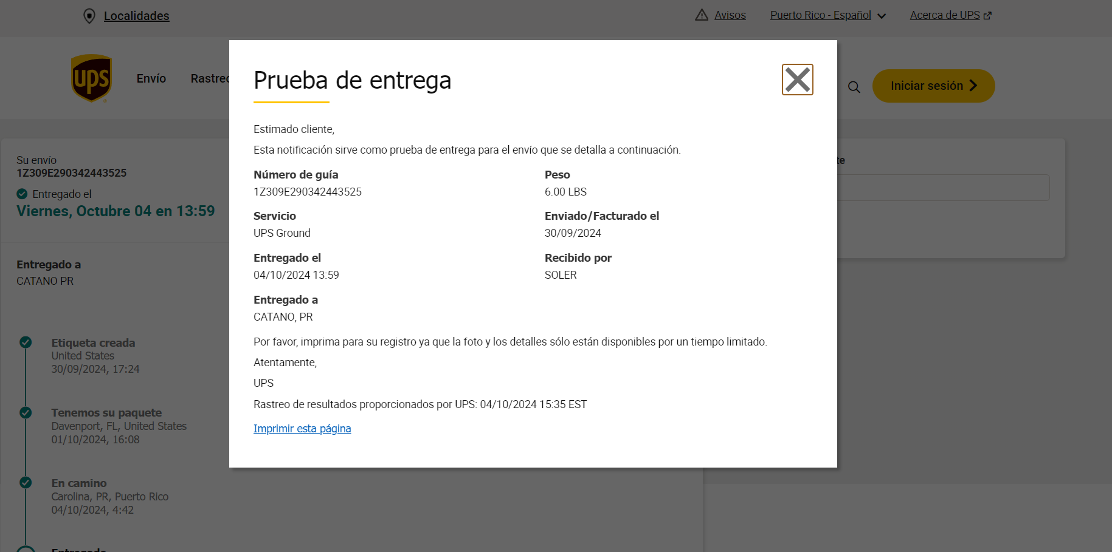Image resolution: width=1112 pixels, height=552 pixels.
Task: Click the shipped date 30/09/2024
Action: point(573,233)
